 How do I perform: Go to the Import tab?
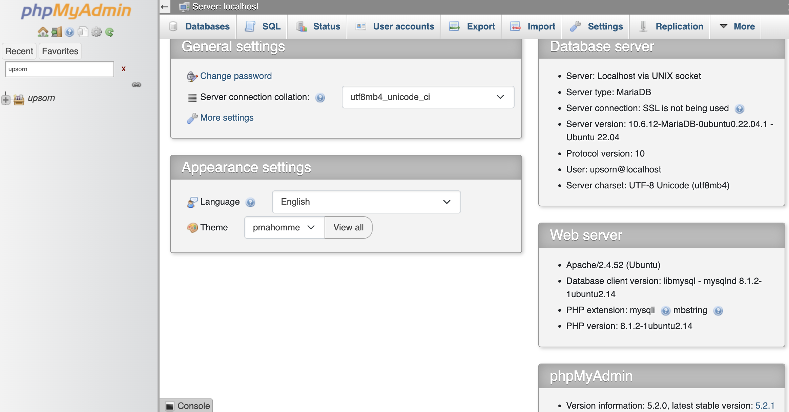[532, 26]
